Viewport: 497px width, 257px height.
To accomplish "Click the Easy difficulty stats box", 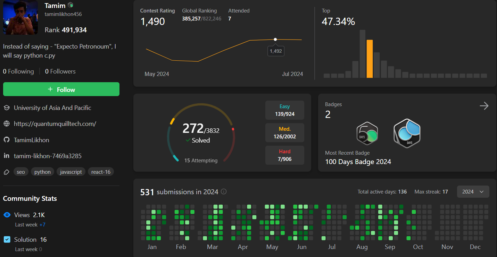I will [x=284, y=110].
